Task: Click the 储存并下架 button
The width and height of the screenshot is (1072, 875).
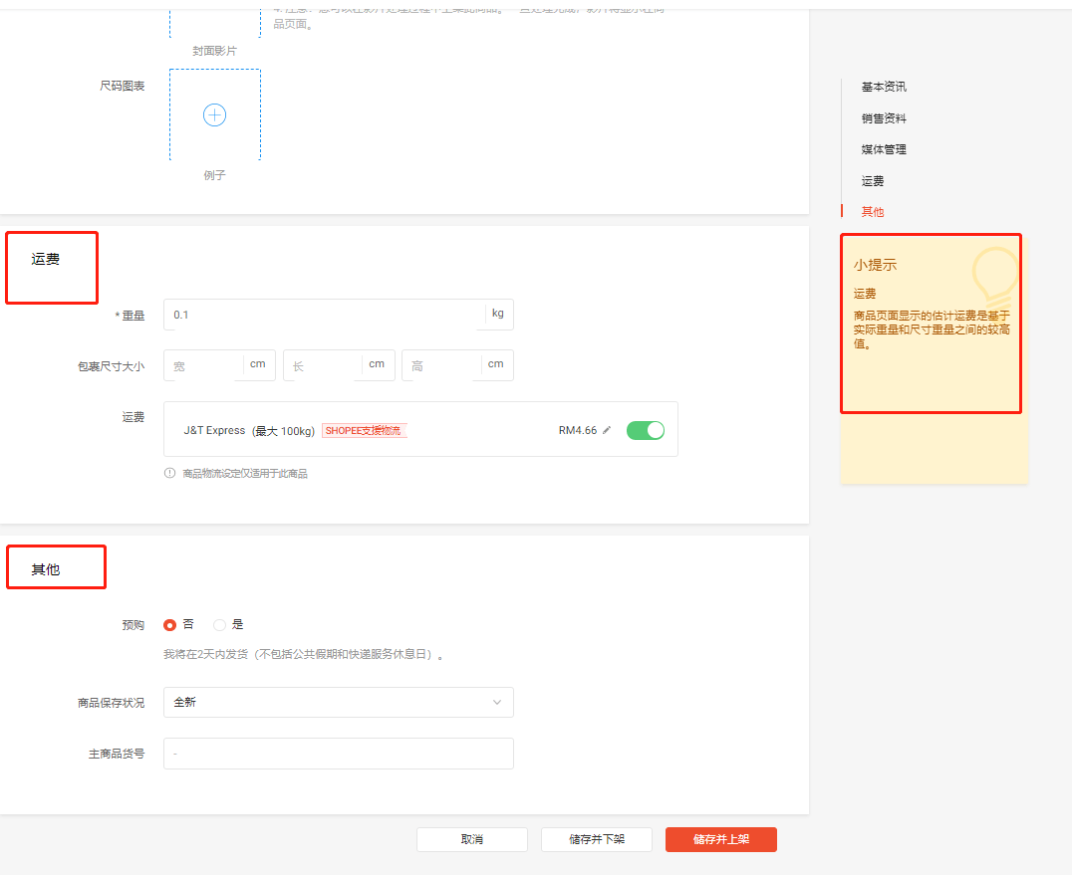Action: (596, 839)
